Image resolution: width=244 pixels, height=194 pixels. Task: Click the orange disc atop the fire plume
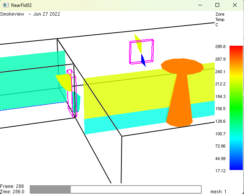tap(182, 66)
